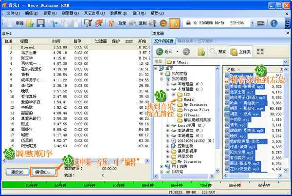Click the open compilation folder icon
The image size is (292, 196).
[30, 23]
